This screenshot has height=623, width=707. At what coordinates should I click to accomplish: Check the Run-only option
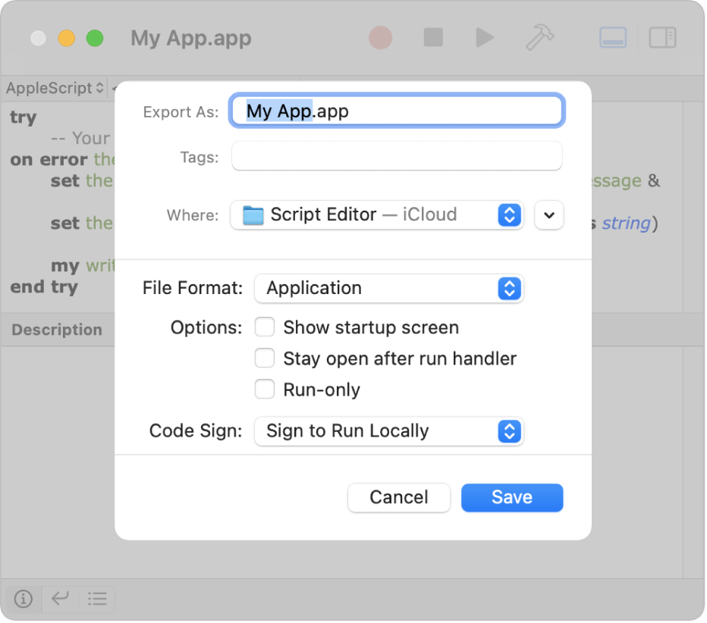click(265, 390)
